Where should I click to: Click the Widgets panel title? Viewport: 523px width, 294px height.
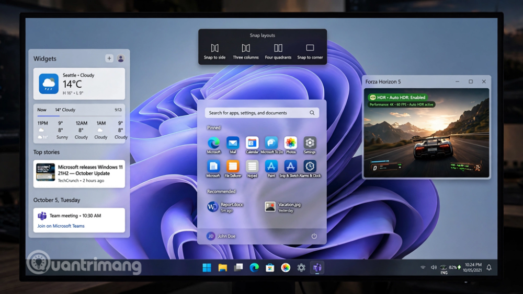pyautogui.click(x=44, y=58)
